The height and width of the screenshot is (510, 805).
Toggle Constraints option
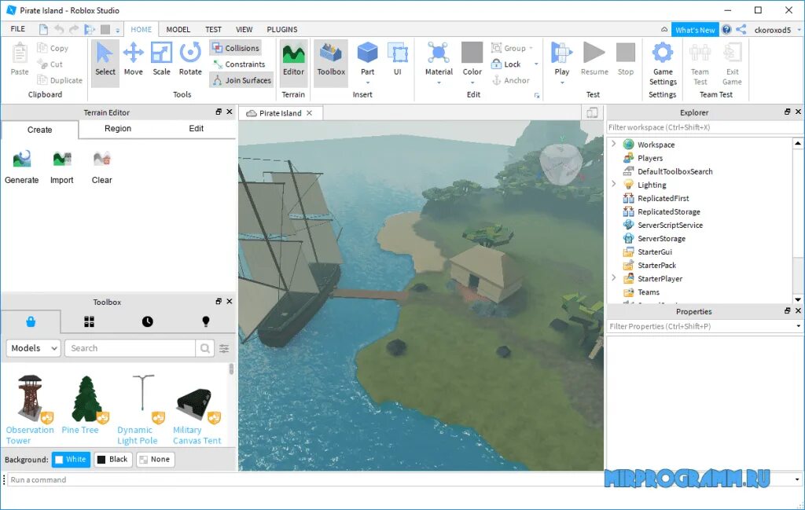pos(239,64)
